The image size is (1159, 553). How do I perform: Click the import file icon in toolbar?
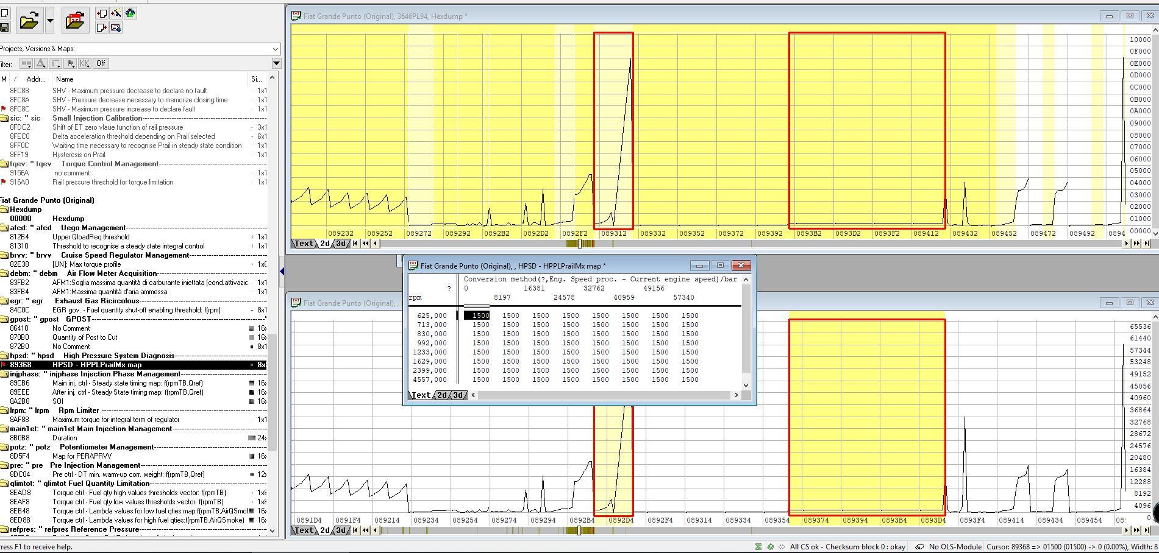(x=102, y=13)
